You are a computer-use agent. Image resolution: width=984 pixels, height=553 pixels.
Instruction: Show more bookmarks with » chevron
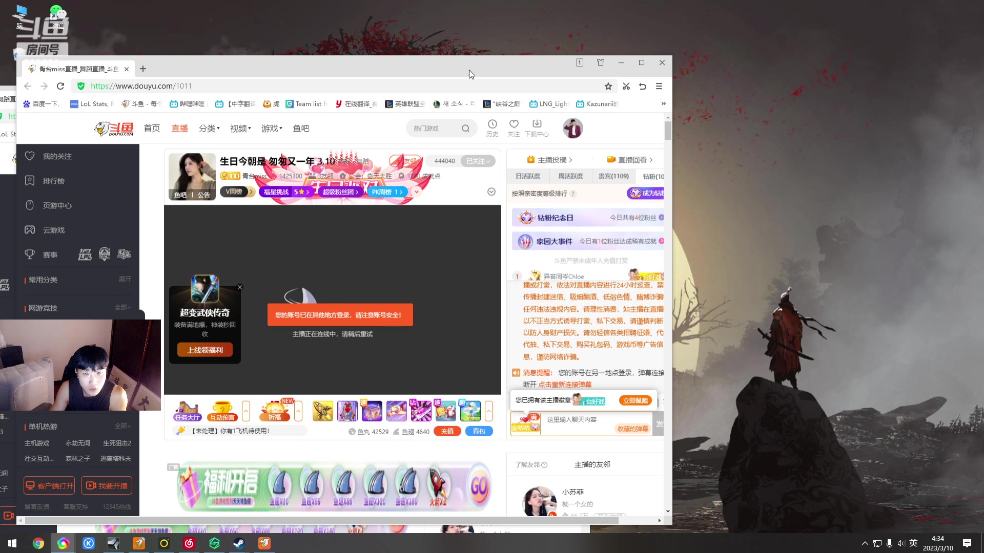663,103
